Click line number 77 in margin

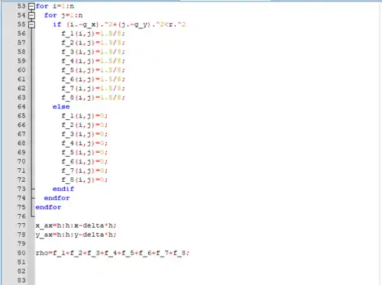[x=21, y=225]
